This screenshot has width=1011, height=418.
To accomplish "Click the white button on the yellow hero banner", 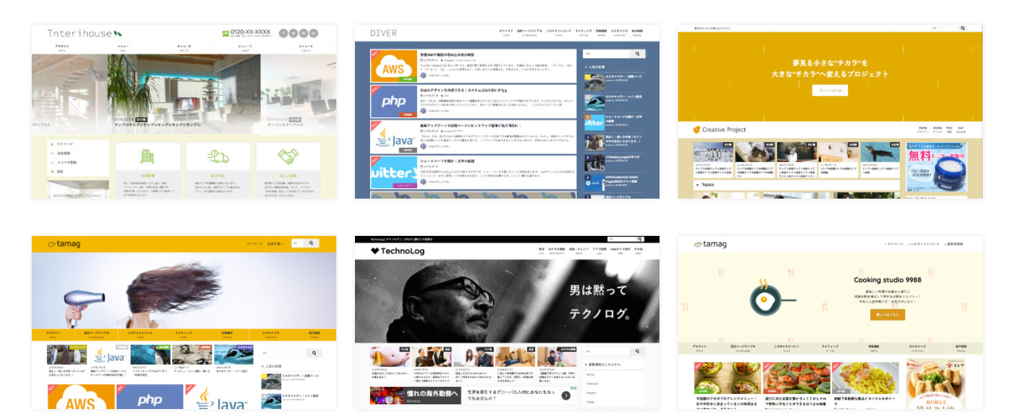I will 829,90.
